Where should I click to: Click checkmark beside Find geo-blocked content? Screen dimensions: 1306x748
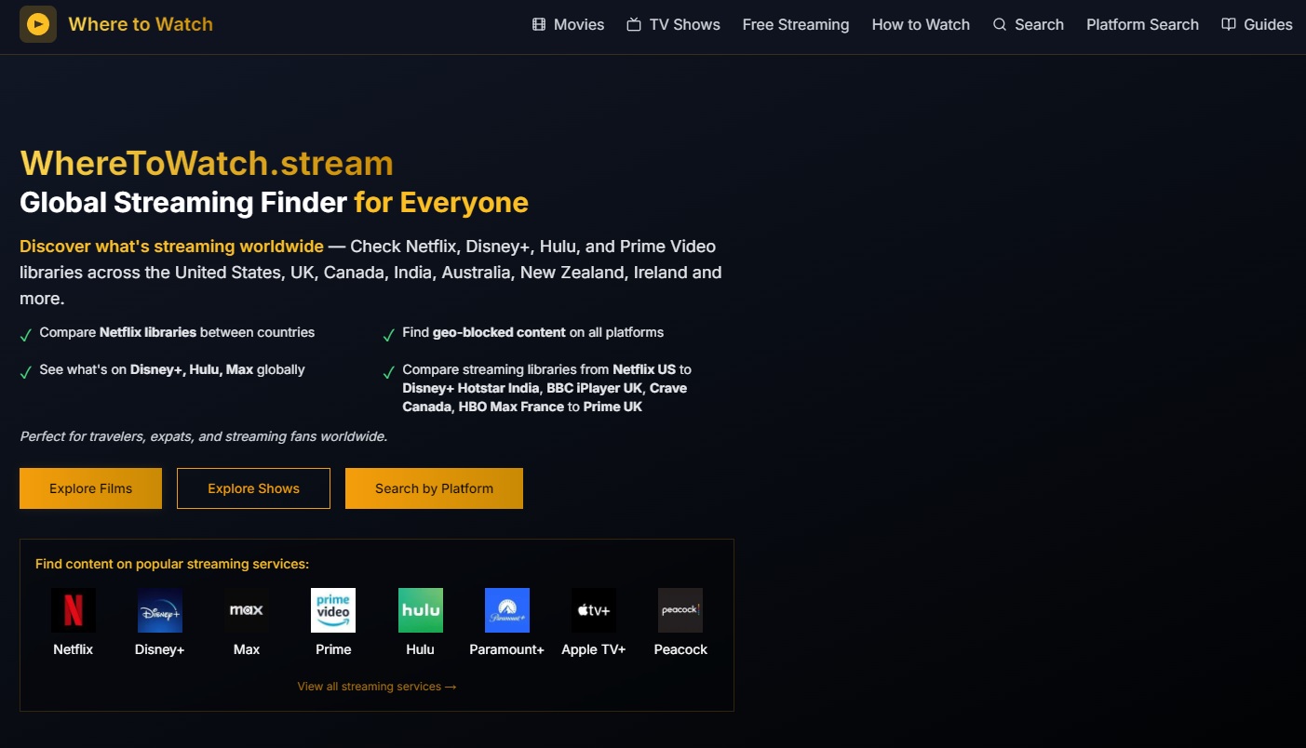389,335
